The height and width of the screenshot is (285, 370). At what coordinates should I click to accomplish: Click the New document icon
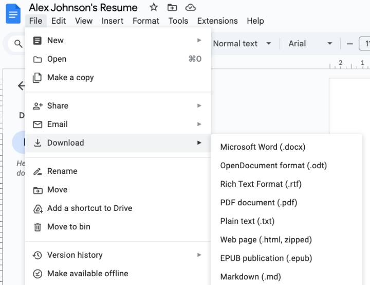[x=38, y=41]
